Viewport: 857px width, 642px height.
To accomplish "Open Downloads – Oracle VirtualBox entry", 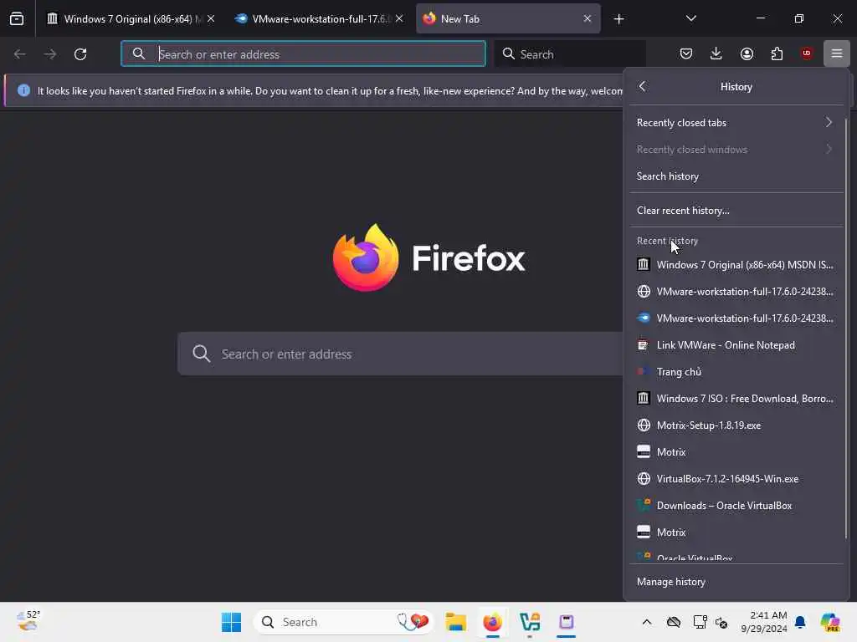I will tap(736, 506).
